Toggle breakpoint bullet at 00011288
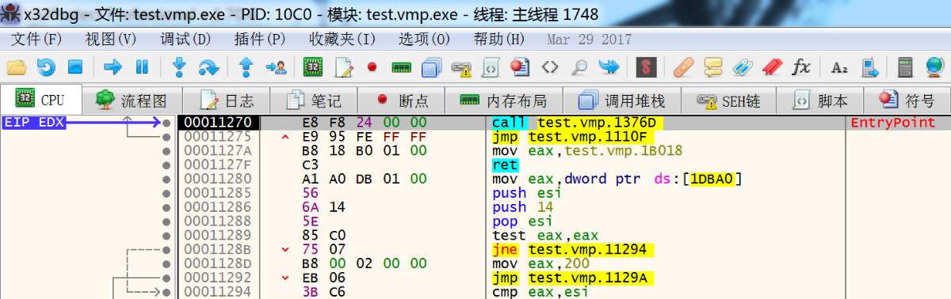The height and width of the screenshot is (299, 951). pos(166,221)
